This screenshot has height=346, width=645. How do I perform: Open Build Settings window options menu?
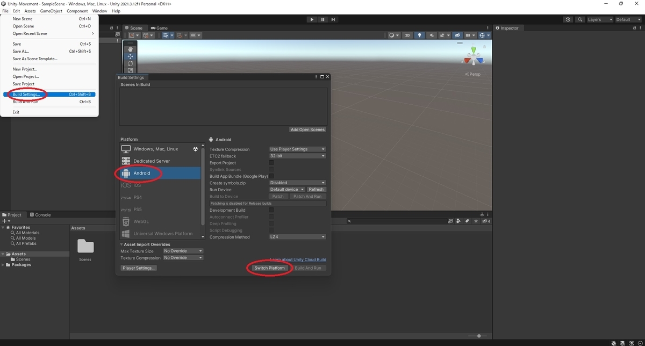(316, 77)
